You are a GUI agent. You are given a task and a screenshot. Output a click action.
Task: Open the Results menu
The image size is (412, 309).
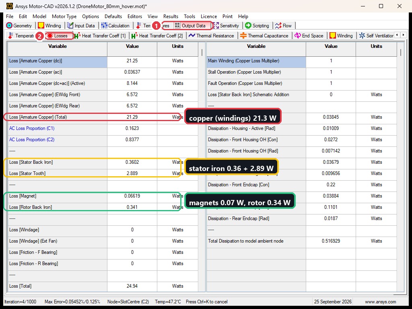pyautogui.click(x=171, y=16)
